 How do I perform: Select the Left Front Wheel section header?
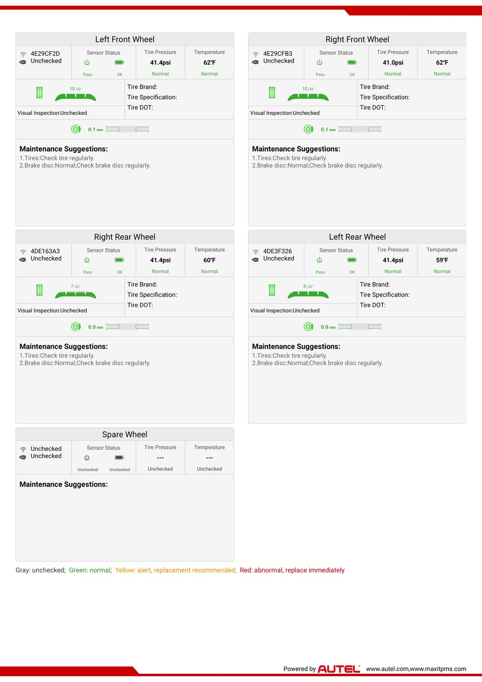pos(125,40)
